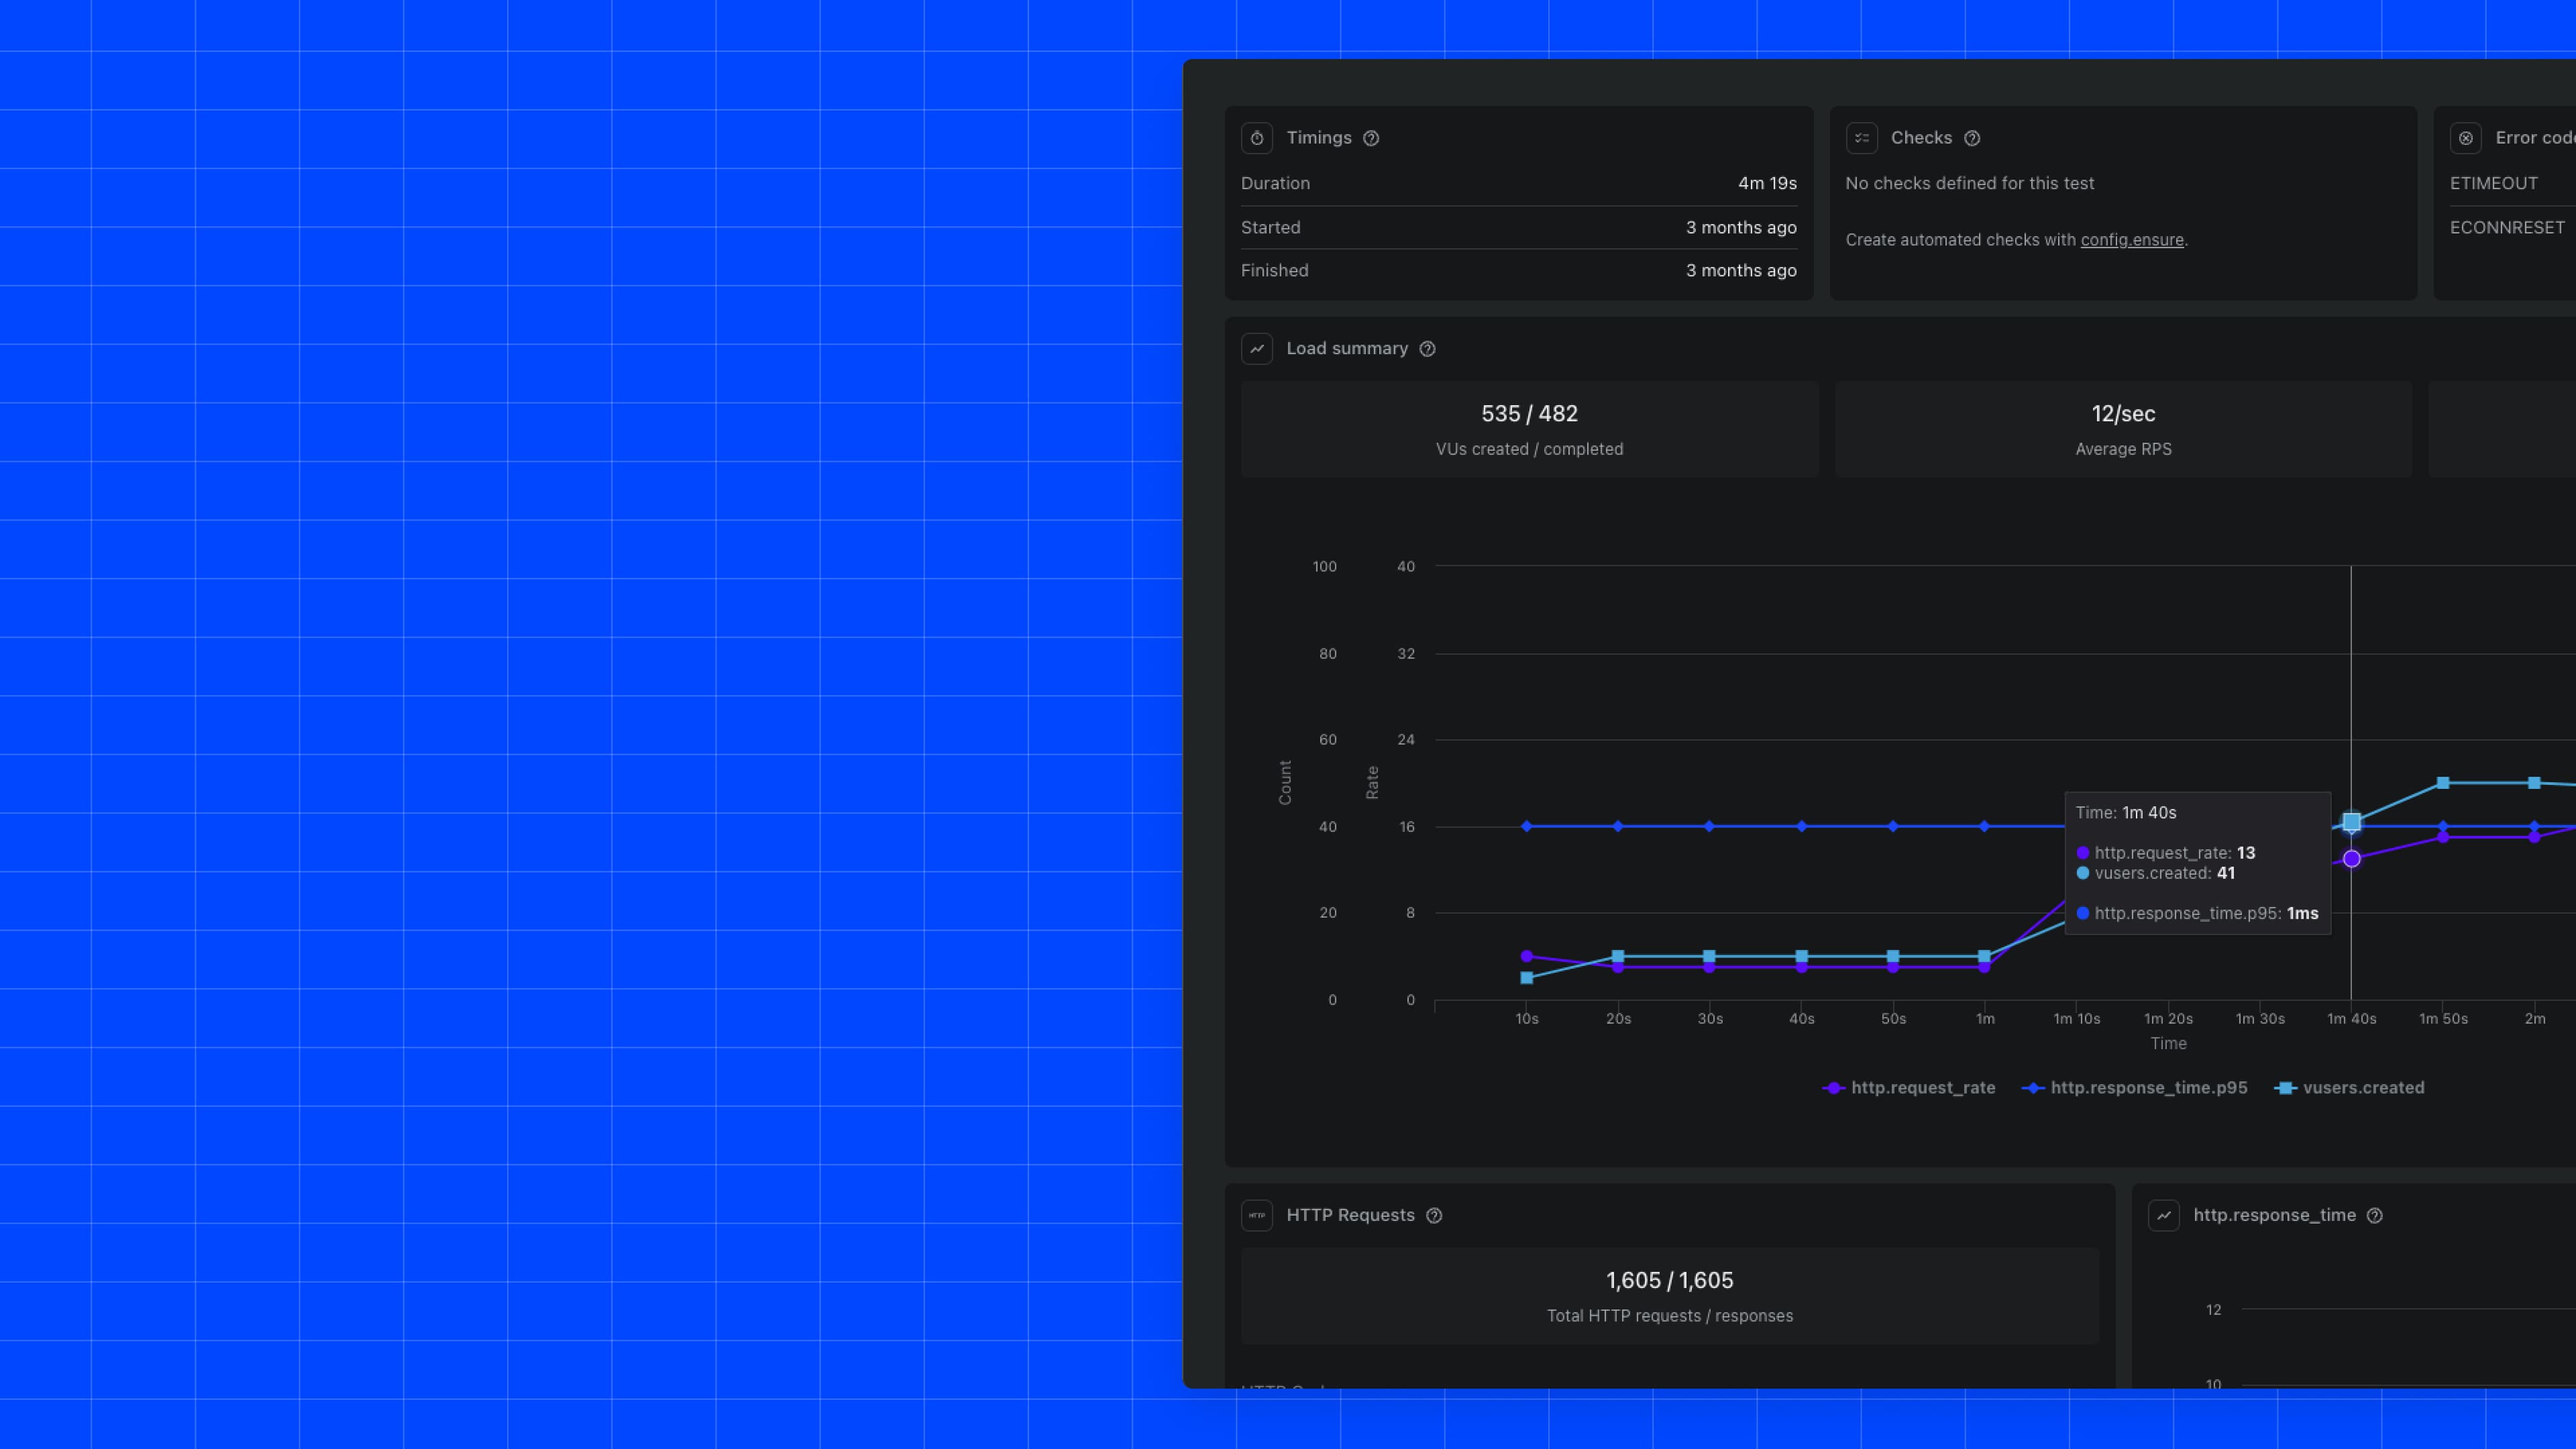Click the Checks panel checklist icon
Screen dimensions: 2576x1449
point(1861,139)
